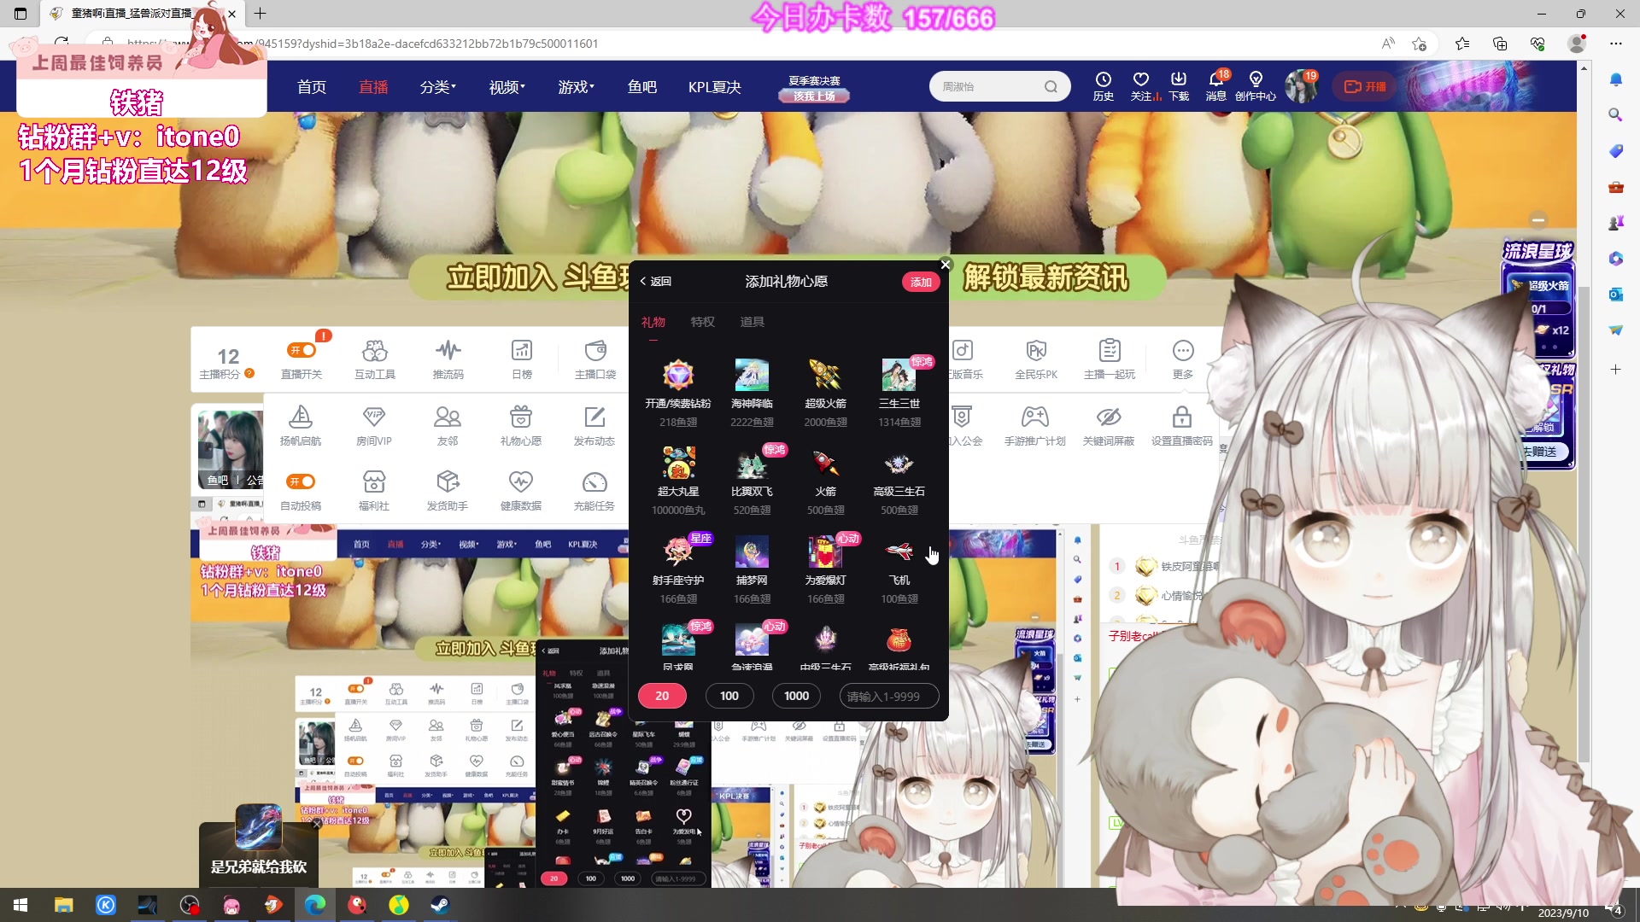This screenshot has height=922, width=1640.
Task: Open the 视频 dropdown menu
Action: [x=506, y=86]
